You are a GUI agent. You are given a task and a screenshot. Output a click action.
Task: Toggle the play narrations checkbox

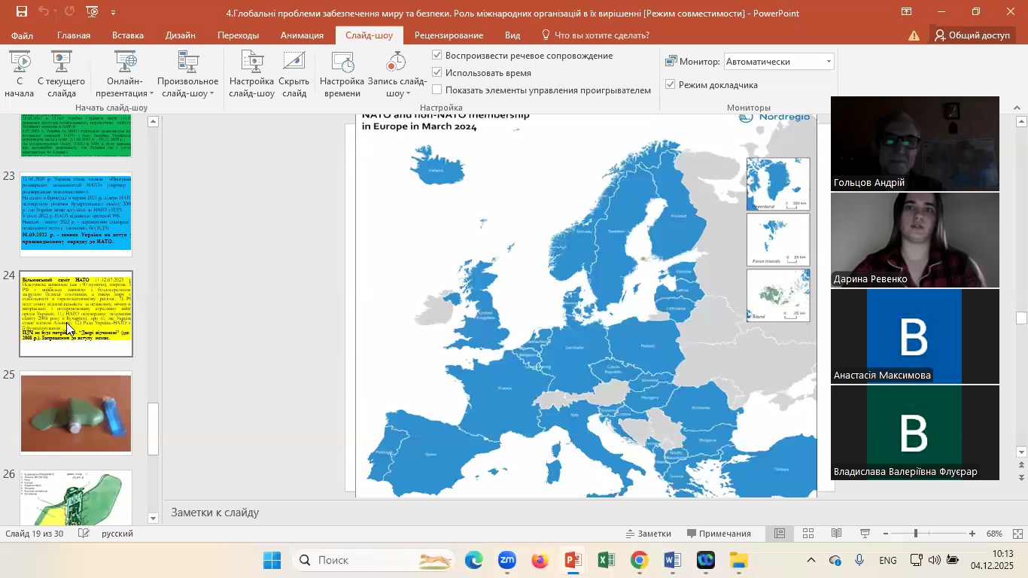point(437,56)
